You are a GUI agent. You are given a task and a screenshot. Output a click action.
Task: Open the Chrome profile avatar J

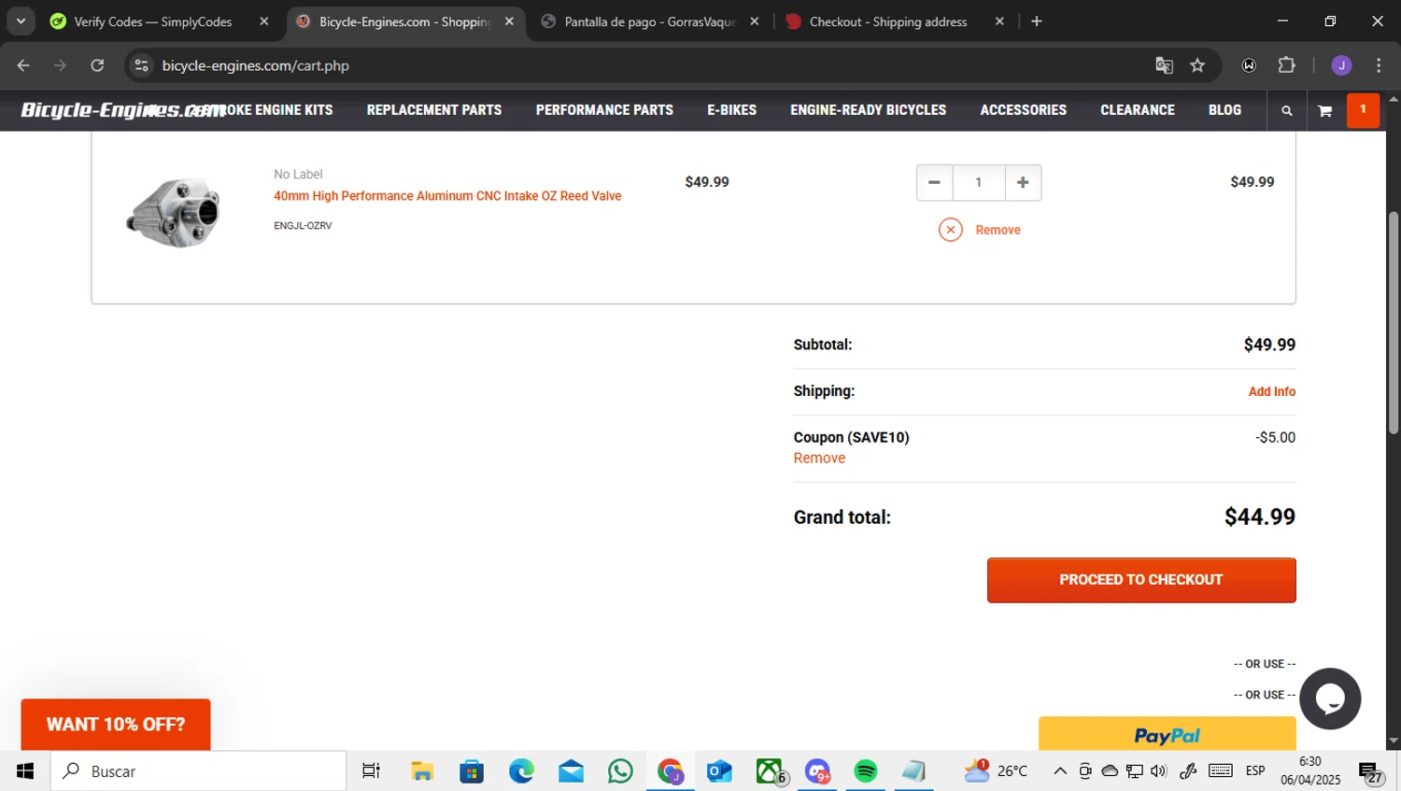(x=1341, y=65)
